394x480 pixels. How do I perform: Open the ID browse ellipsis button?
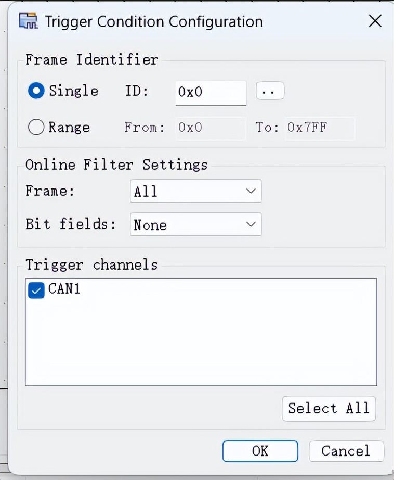pyautogui.click(x=270, y=91)
